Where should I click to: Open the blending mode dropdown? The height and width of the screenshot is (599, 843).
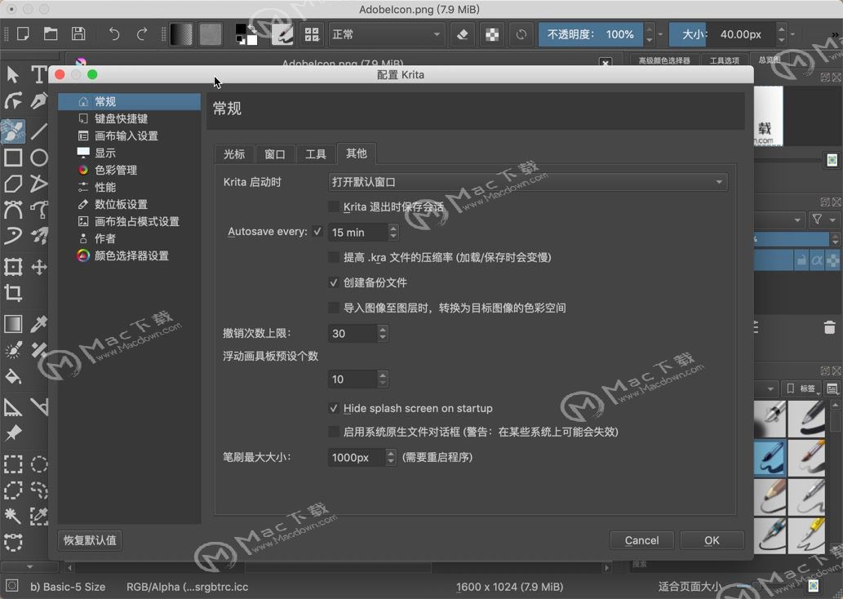point(386,34)
